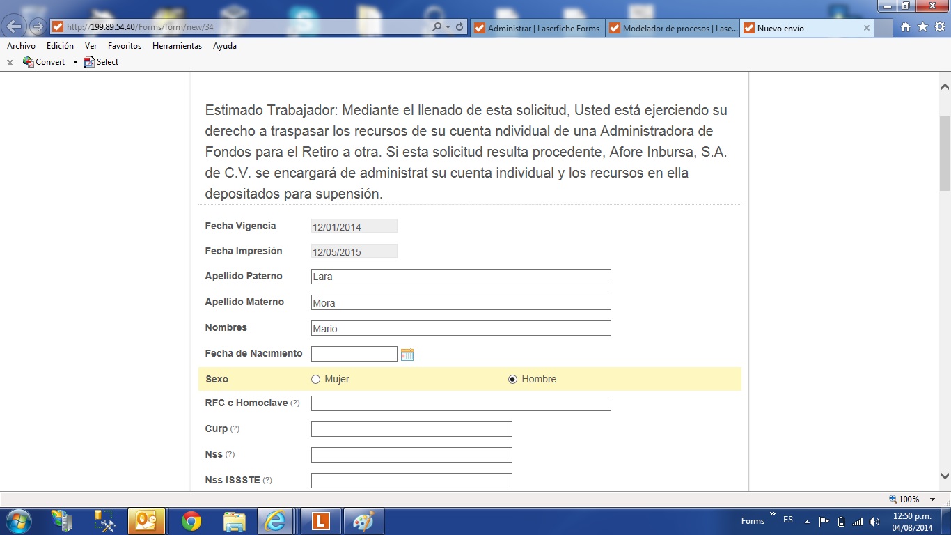
Task: Click the volume speaker icon in the tray
Action: [874, 521]
